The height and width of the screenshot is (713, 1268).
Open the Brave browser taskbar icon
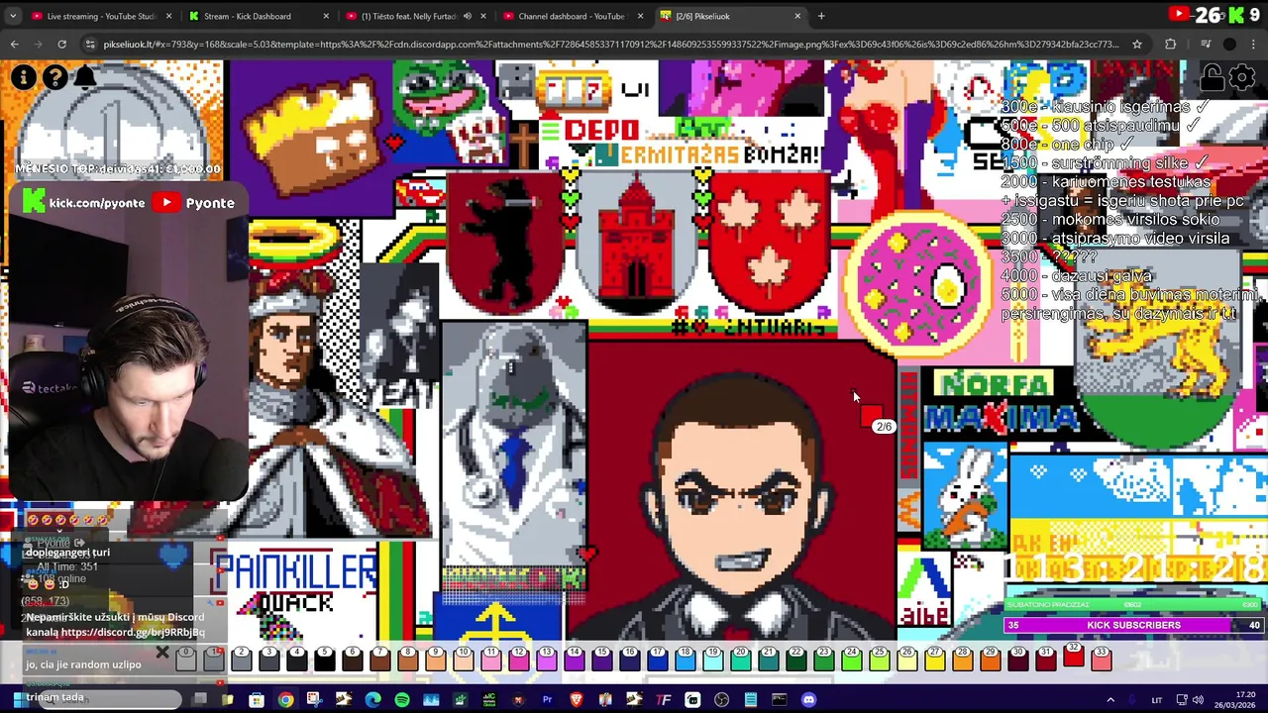pos(576,700)
